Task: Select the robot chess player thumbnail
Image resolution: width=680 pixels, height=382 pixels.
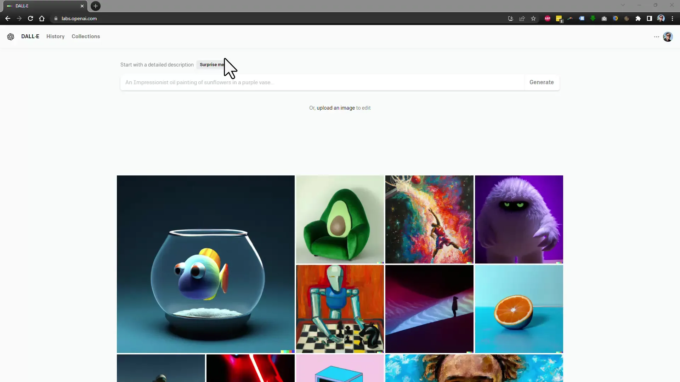Action: 340,309
